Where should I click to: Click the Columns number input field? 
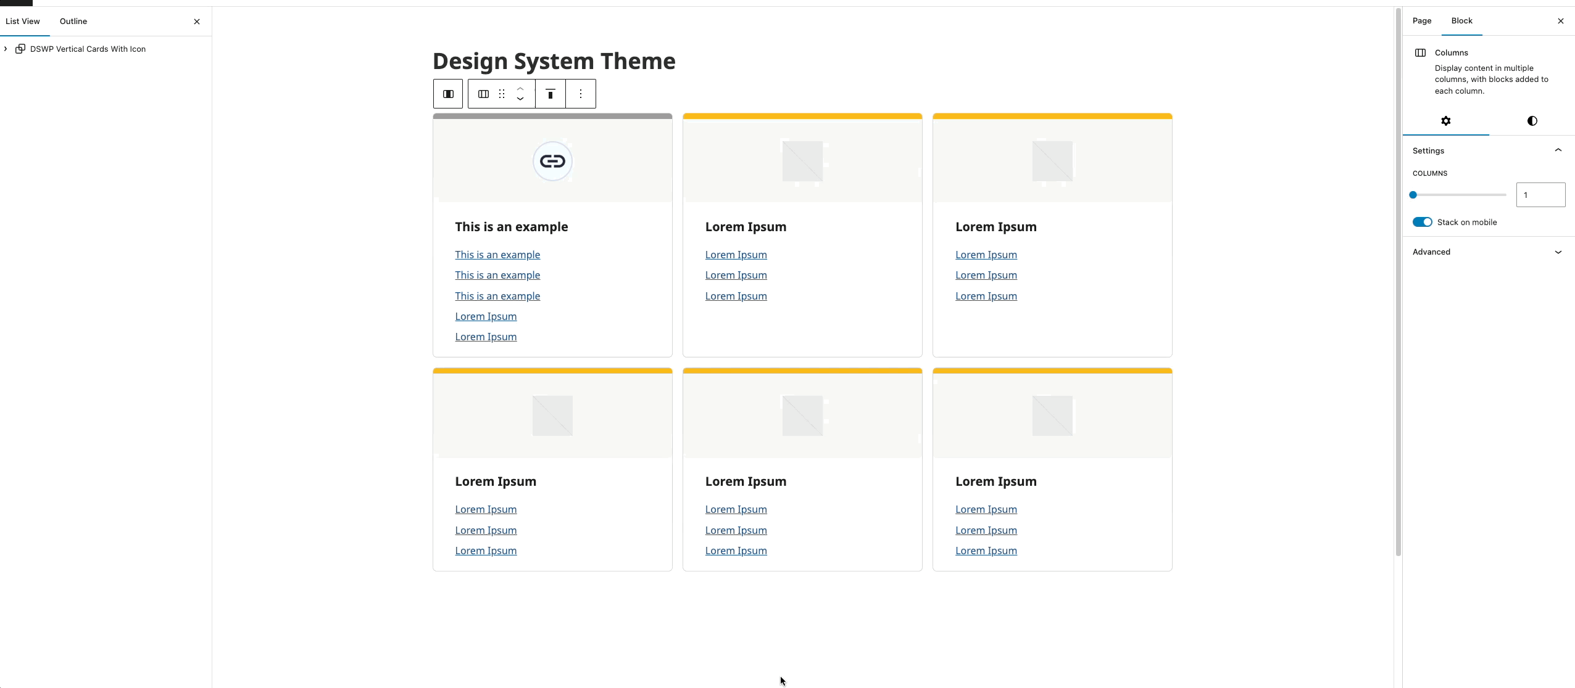coord(1540,195)
